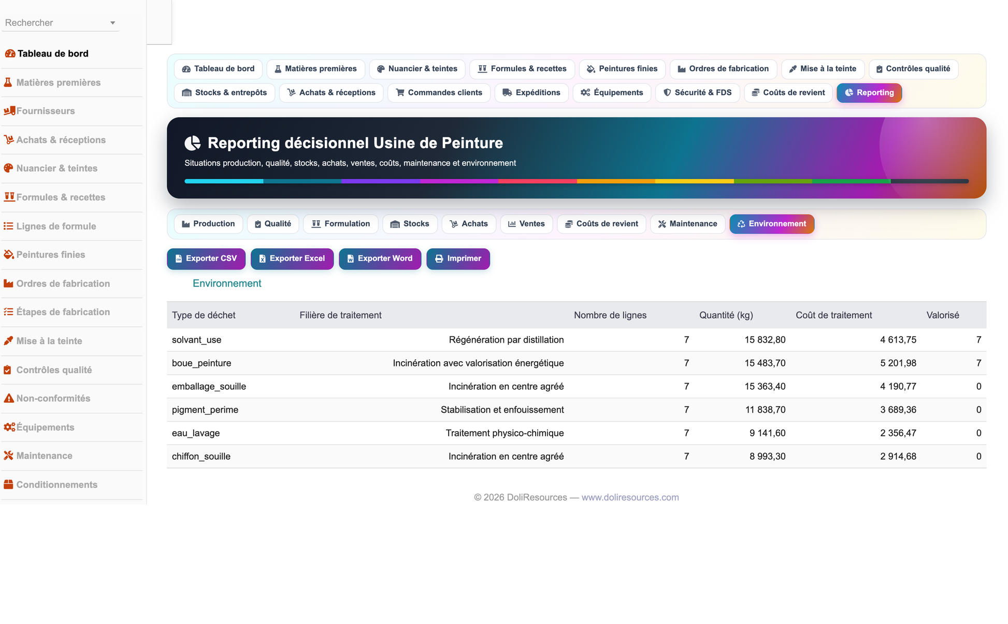Open top Coûts de revient menu tab
This screenshot has width=1008, height=624.
(788, 93)
